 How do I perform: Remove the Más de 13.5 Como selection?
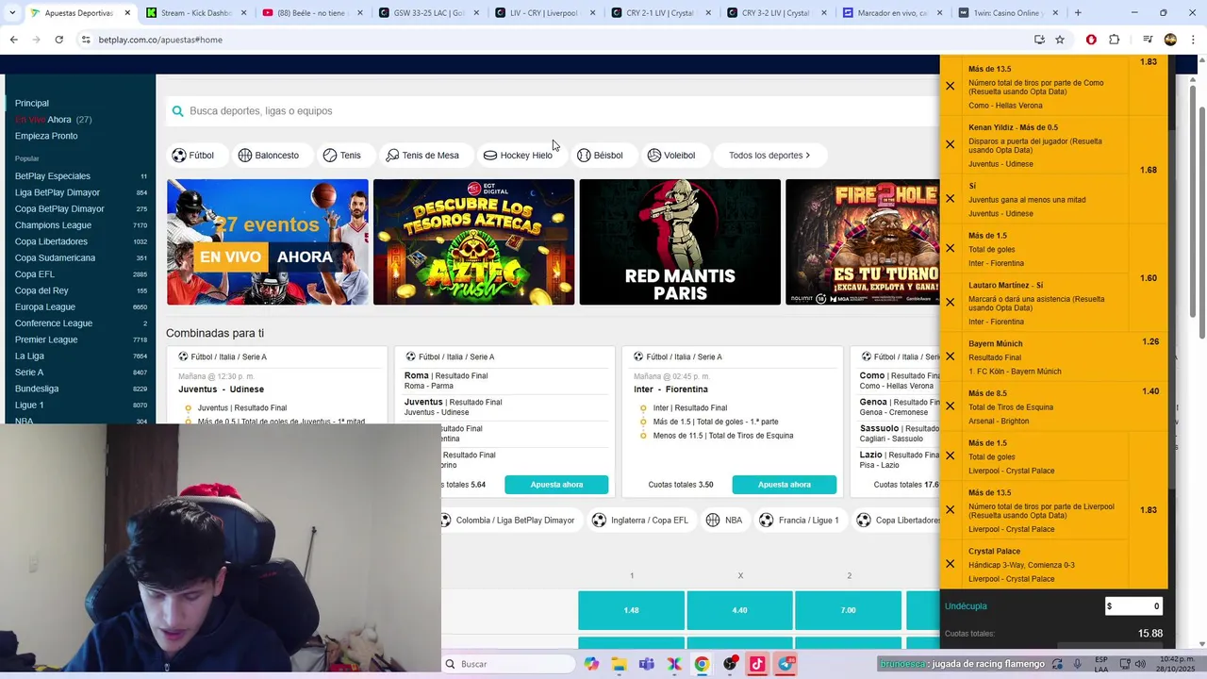(x=950, y=86)
